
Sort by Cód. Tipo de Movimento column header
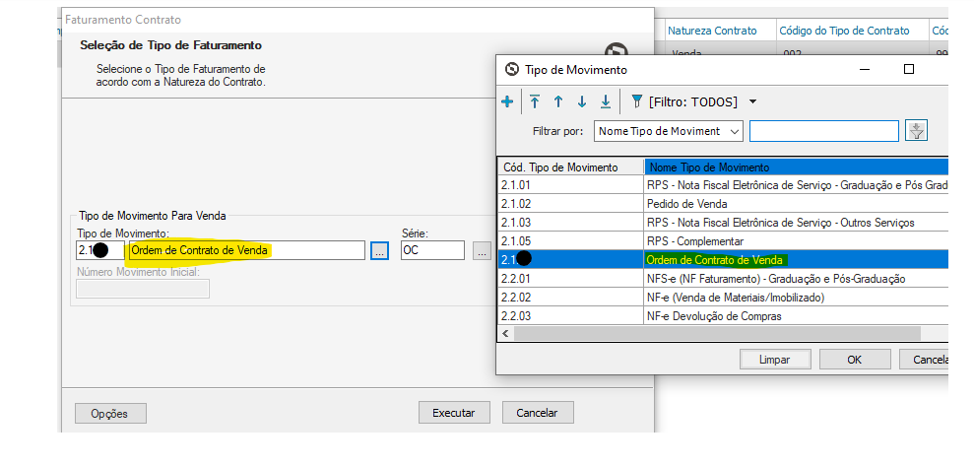[569, 167]
